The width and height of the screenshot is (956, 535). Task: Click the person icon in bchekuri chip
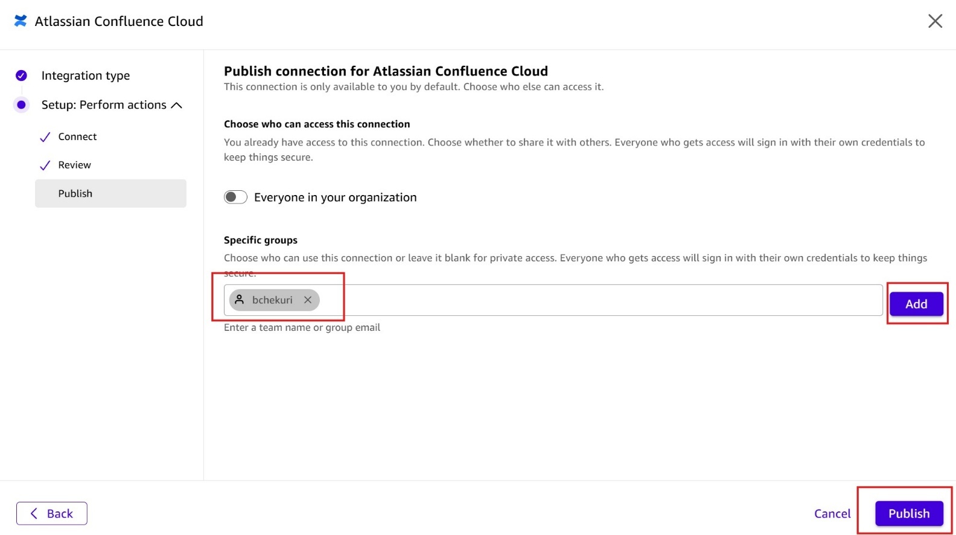(x=240, y=300)
